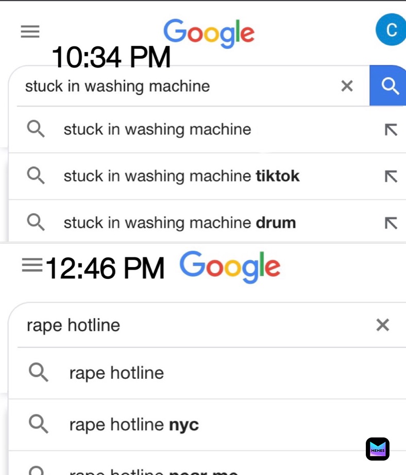Tap the Memes app watermark icon
Viewport: 406px width, 475px height.
[x=378, y=449]
